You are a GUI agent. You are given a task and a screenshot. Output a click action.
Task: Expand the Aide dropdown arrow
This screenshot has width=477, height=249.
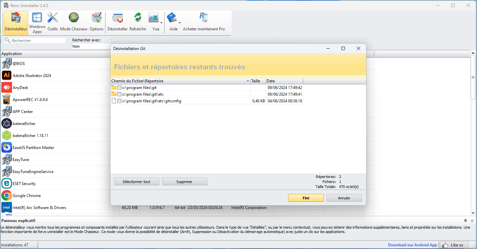(x=180, y=23)
